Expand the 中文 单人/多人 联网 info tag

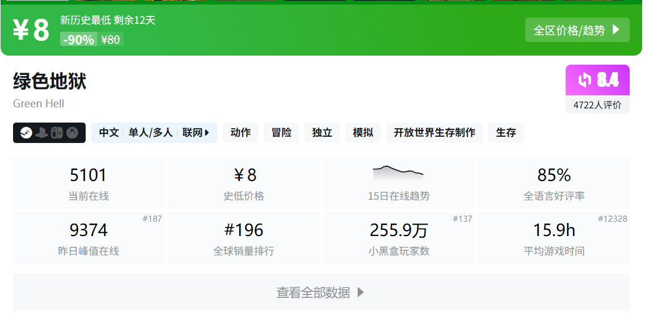click(154, 133)
